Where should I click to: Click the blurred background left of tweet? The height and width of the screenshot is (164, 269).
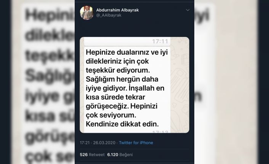point(43,82)
